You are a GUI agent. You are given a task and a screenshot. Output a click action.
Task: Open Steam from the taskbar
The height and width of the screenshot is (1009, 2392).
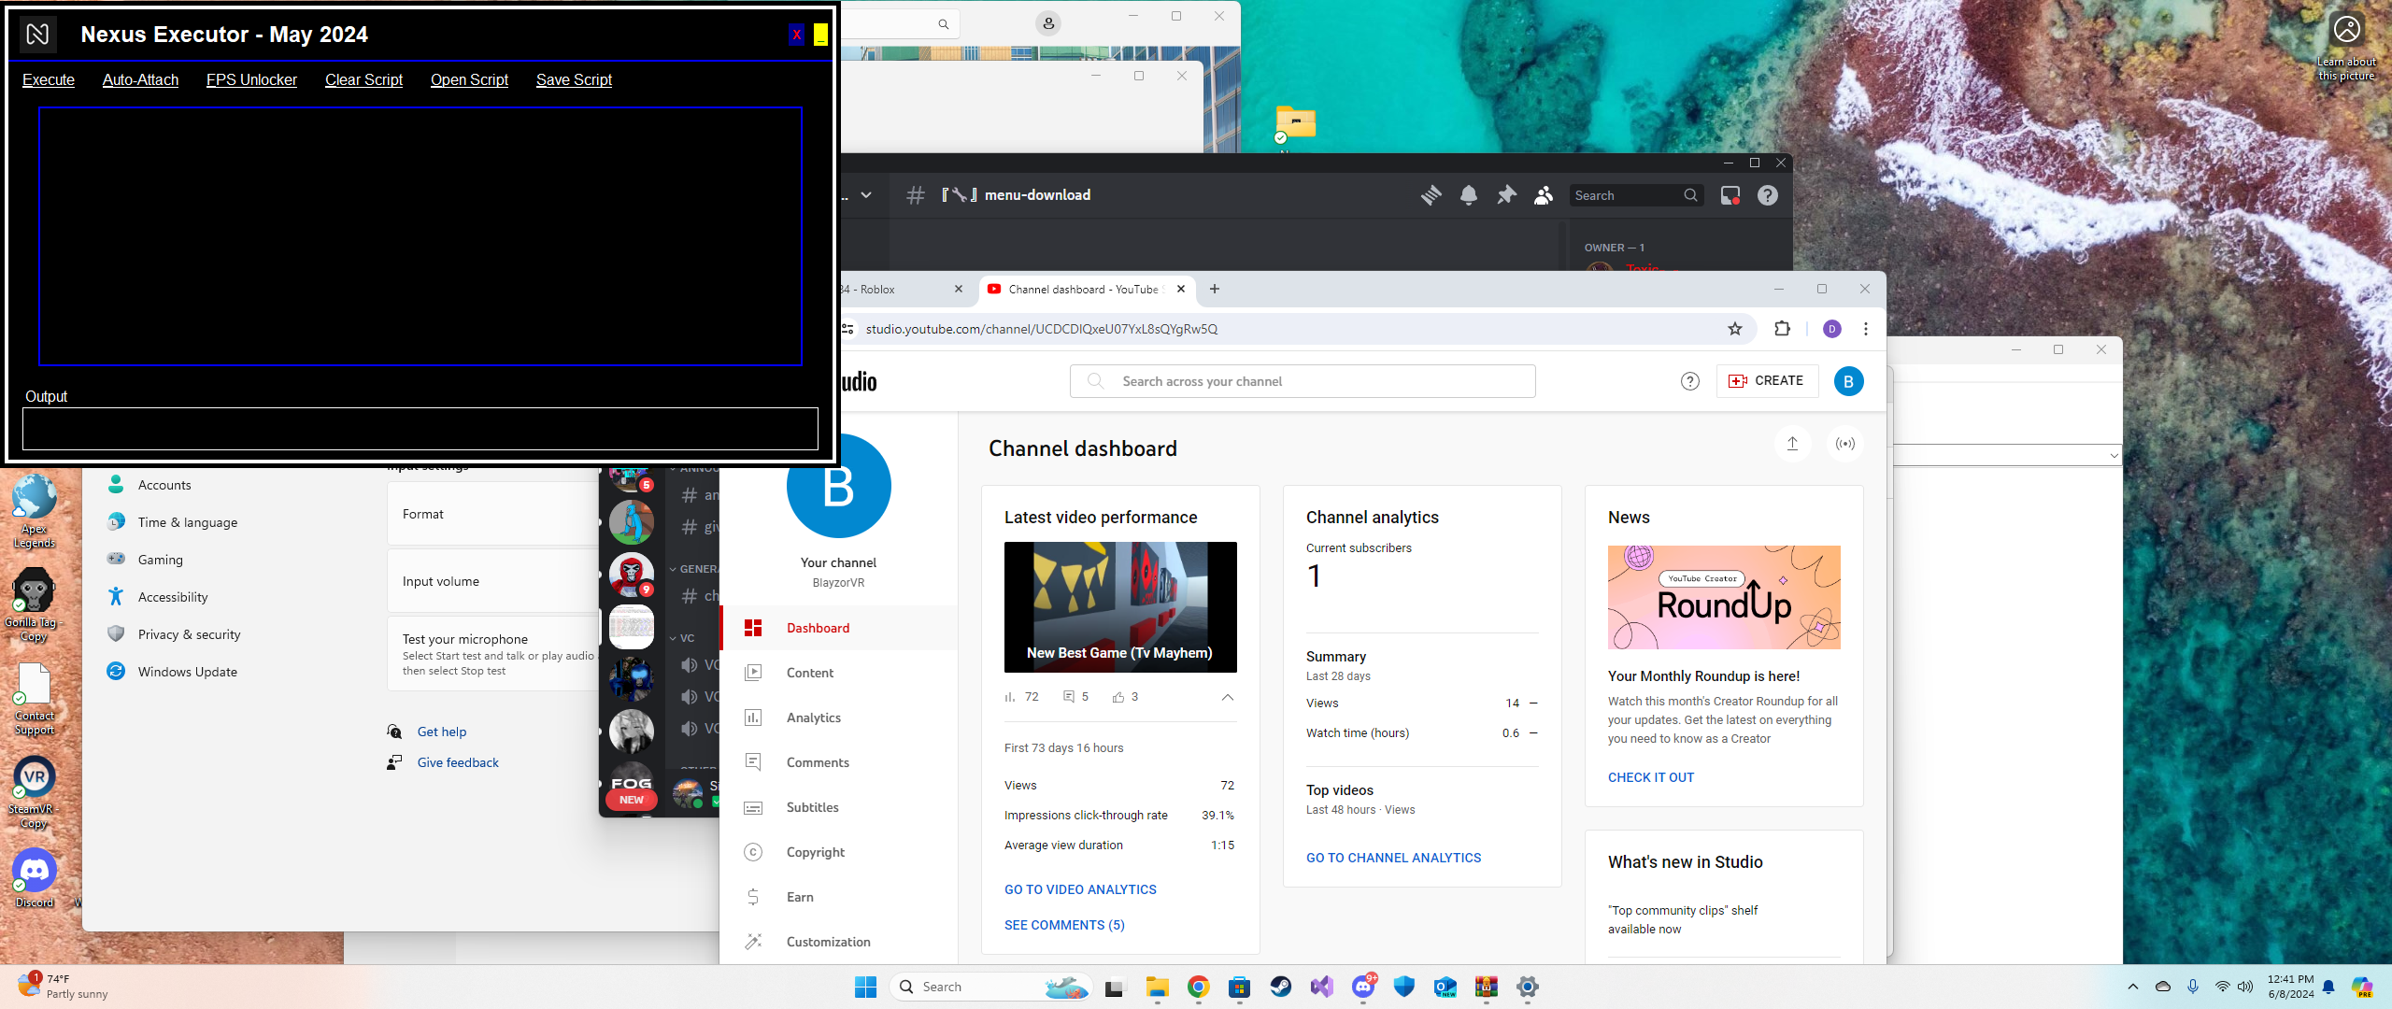tap(1280, 987)
